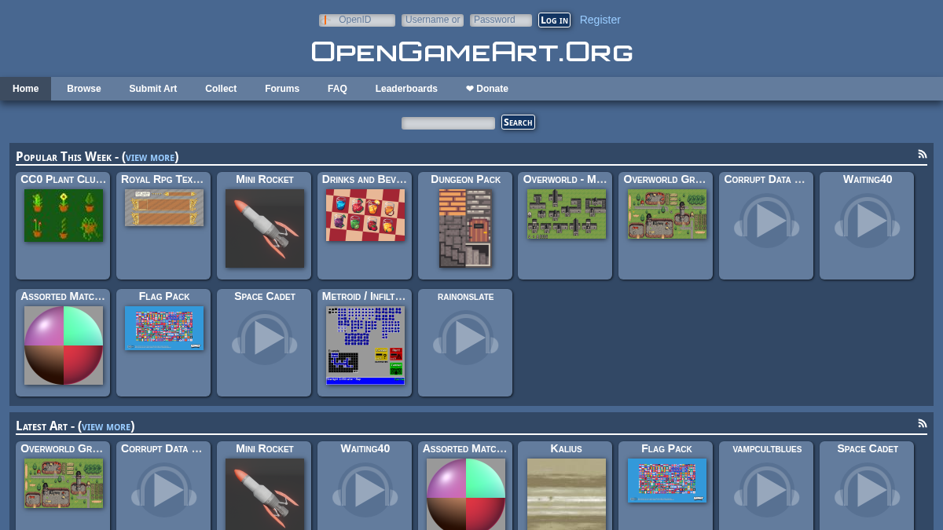The height and width of the screenshot is (530, 943).
Task: Open the Kalius texture thumbnail
Action: 567,494
